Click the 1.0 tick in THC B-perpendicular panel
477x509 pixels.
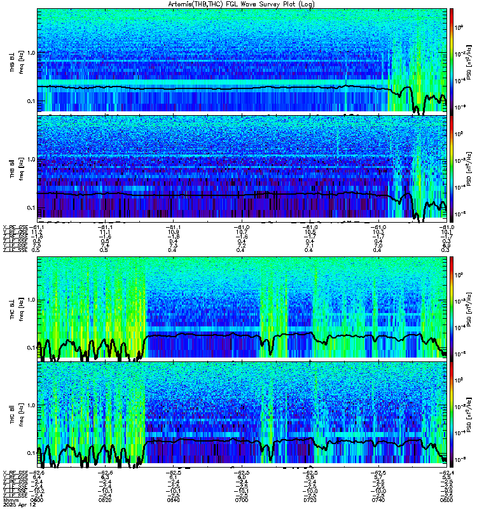point(31,300)
